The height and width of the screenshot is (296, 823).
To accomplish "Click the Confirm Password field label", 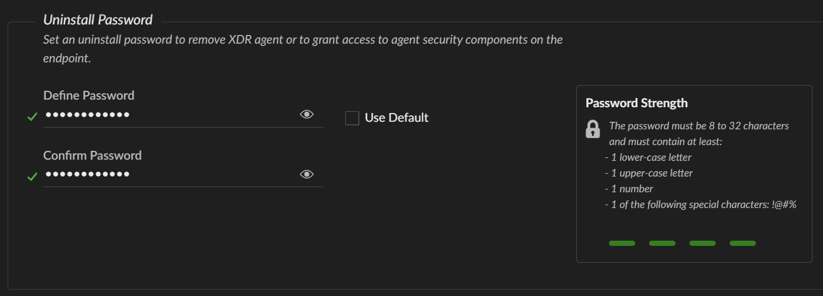I will coord(92,156).
